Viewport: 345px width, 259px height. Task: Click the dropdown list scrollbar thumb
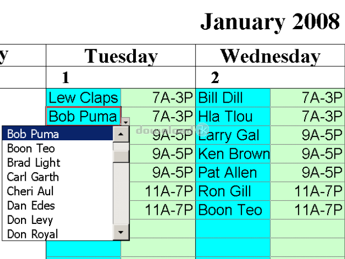pos(121,156)
